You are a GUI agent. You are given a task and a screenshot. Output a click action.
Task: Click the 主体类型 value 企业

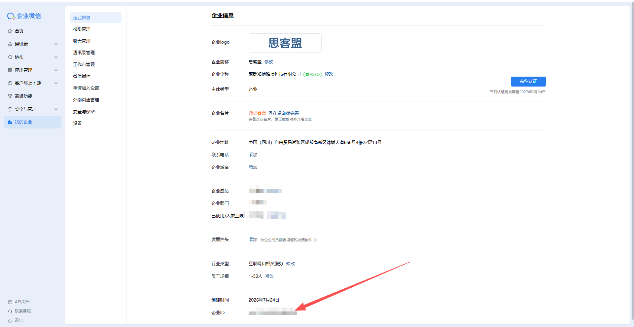(253, 89)
